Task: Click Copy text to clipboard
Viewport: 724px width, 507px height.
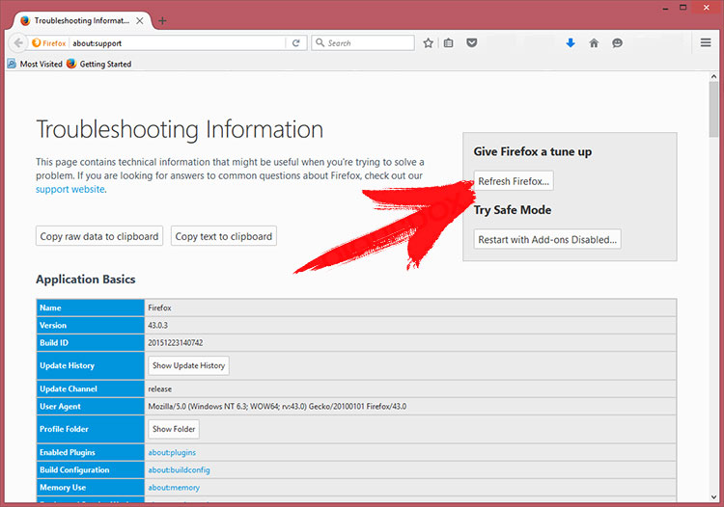Action: 224,236
